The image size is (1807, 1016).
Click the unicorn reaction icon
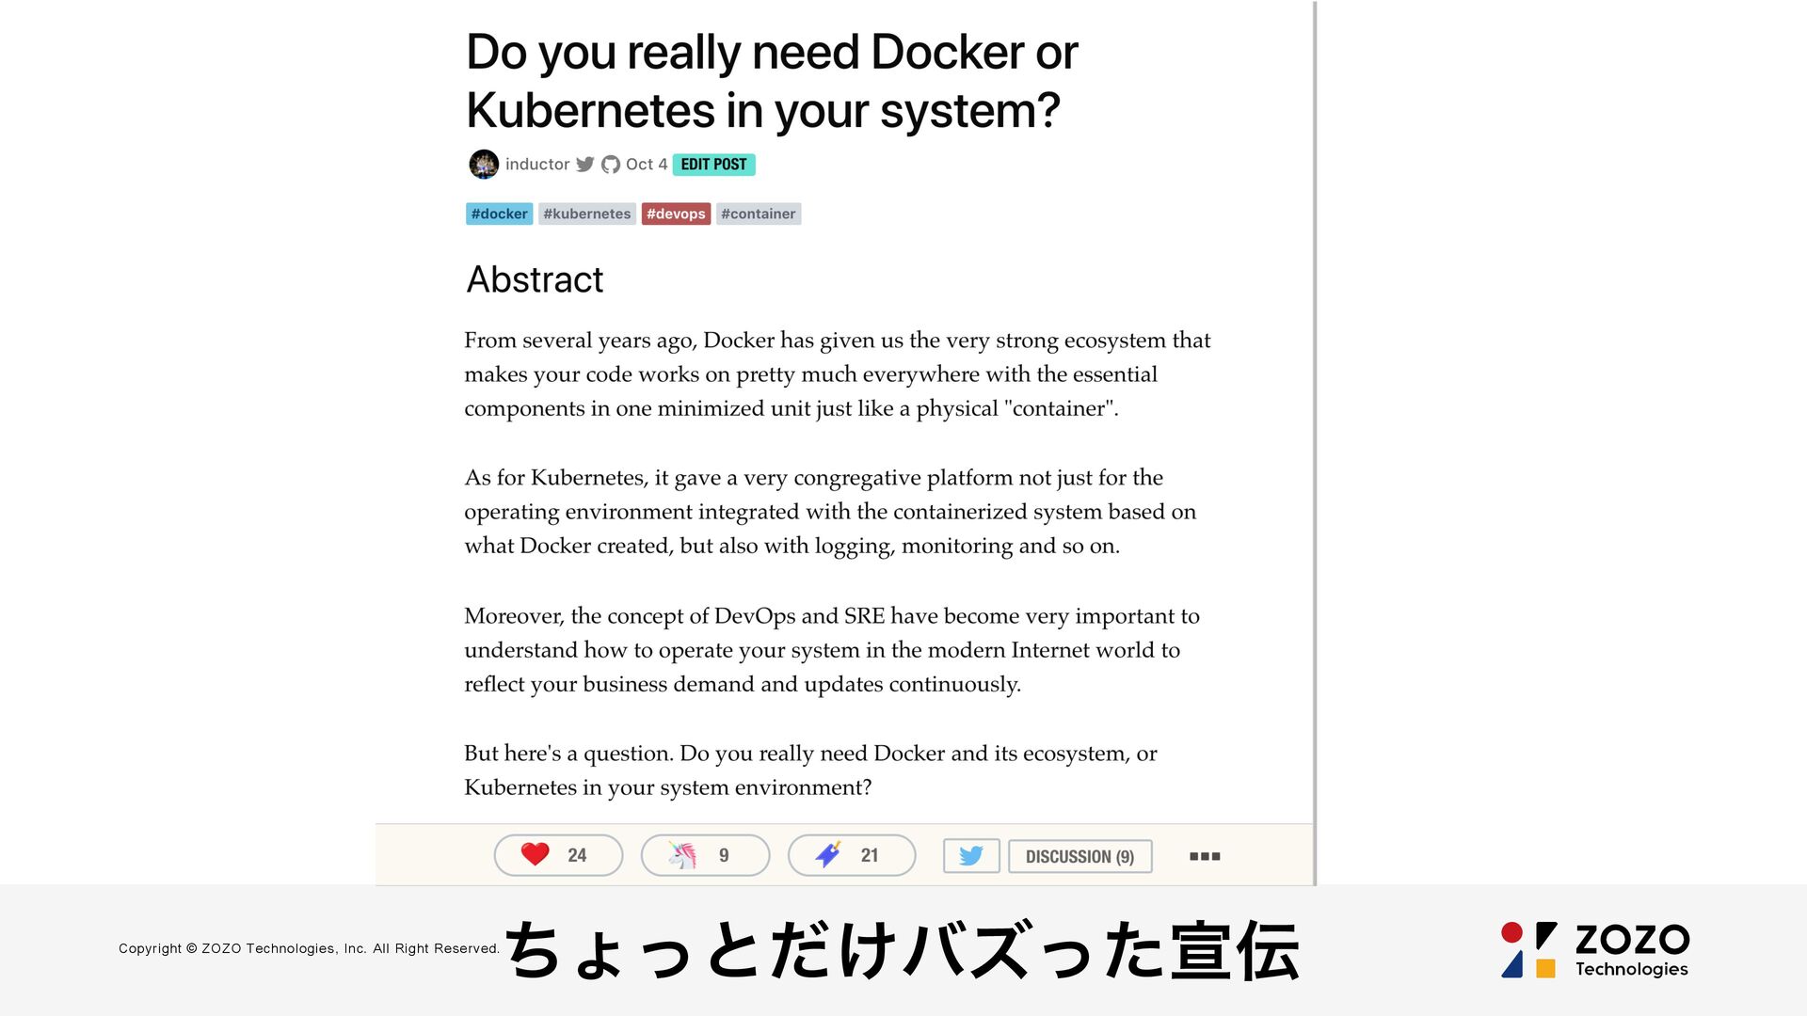point(682,854)
